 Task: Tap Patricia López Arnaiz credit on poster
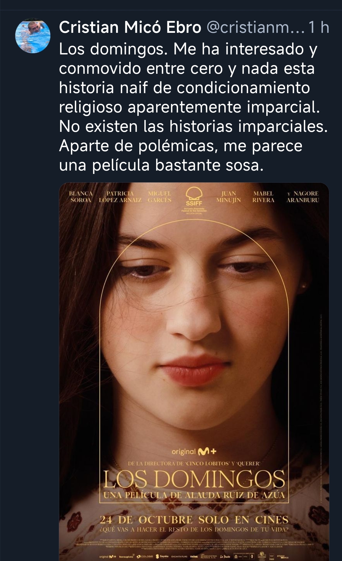pos(120,197)
